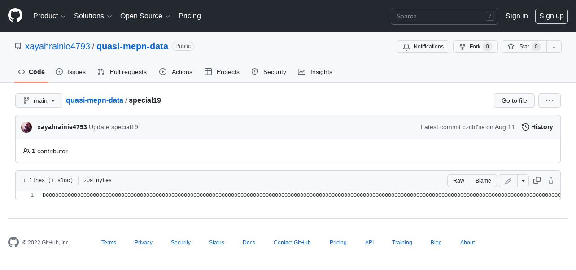Open xayahrainie4793 commit author link
The height and width of the screenshot is (270, 576).
(62, 127)
